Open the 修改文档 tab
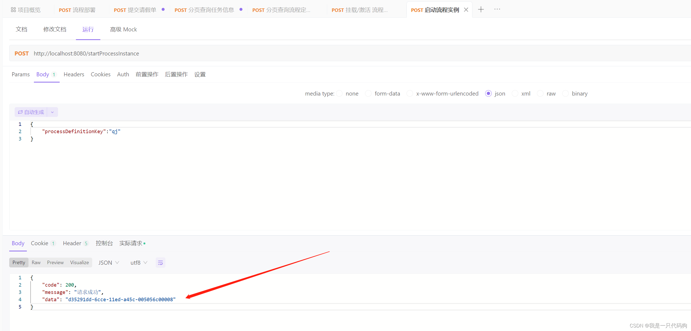 click(55, 29)
